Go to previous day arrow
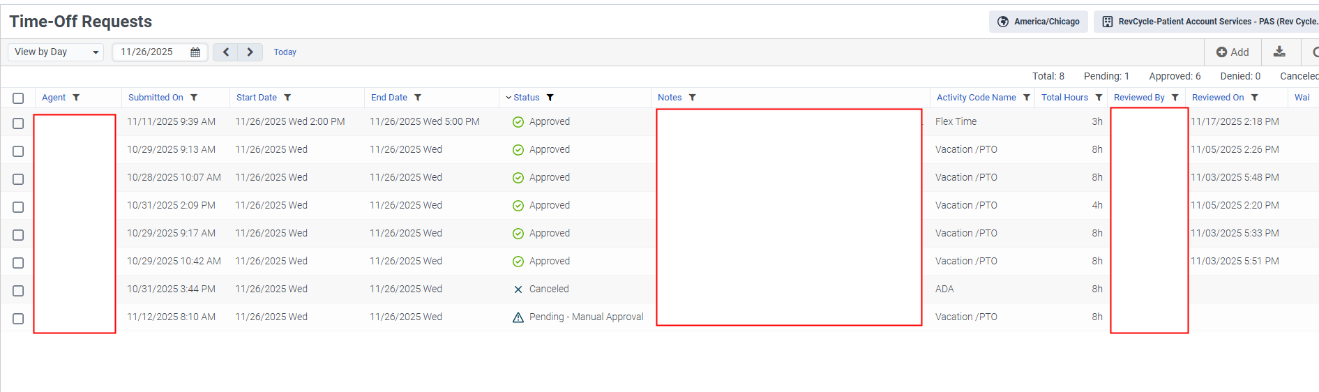This screenshot has width=1319, height=392. [225, 52]
